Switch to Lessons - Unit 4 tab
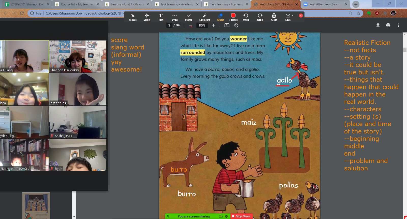407x219 pixels. (127, 4)
